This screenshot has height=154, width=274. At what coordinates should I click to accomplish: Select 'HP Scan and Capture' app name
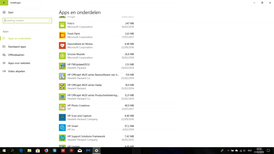[79, 116]
